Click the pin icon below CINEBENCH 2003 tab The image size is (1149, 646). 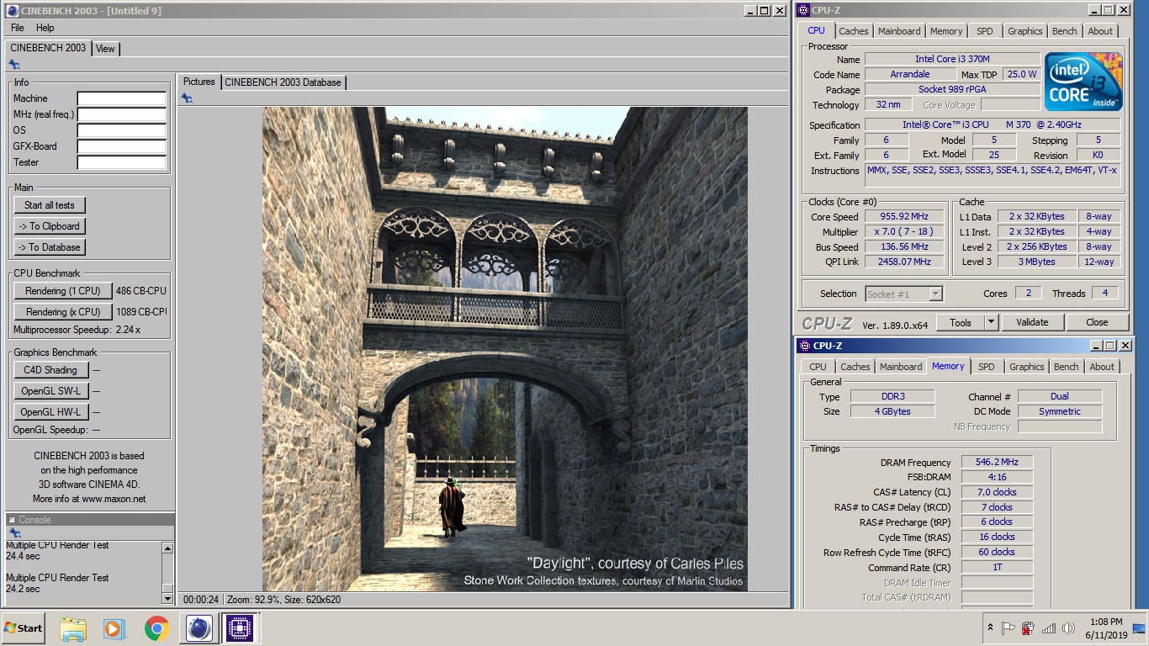point(14,65)
